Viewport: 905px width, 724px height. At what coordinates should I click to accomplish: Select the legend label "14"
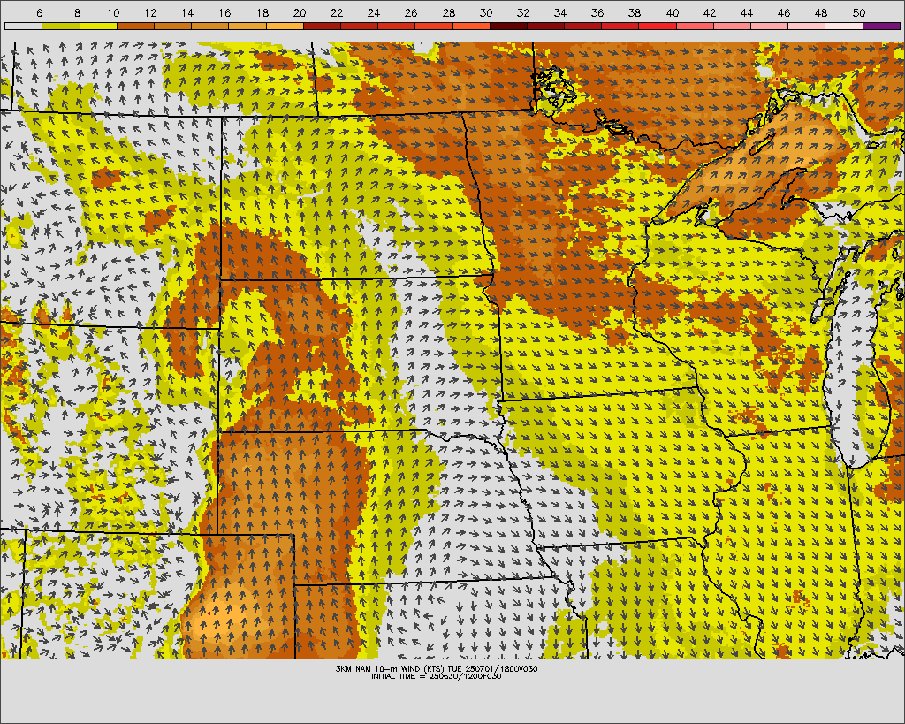click(x=187, y=12)
